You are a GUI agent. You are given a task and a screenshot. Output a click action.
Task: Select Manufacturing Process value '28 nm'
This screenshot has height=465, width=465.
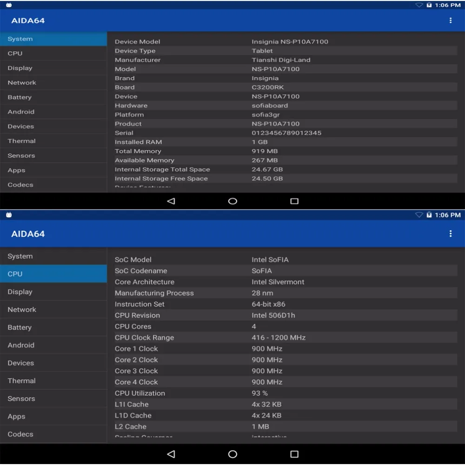pos(262,293)
